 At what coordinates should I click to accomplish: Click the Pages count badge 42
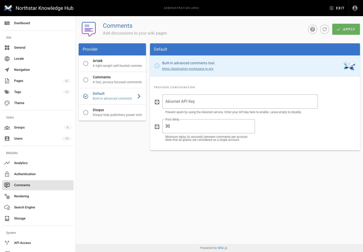67,81
